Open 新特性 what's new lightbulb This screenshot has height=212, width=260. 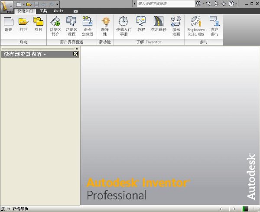[x=105, y=26]
